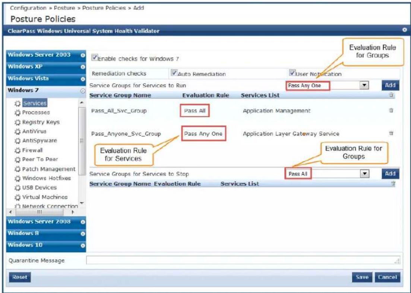Click the scroll-down arrow of category list
This screenshot has width=411, height=293.
[x=82, y=203]
